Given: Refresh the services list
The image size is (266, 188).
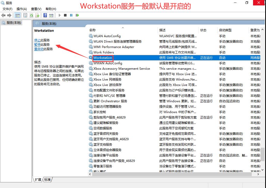Looking at the screenshot, I should (x=32, y=15).
